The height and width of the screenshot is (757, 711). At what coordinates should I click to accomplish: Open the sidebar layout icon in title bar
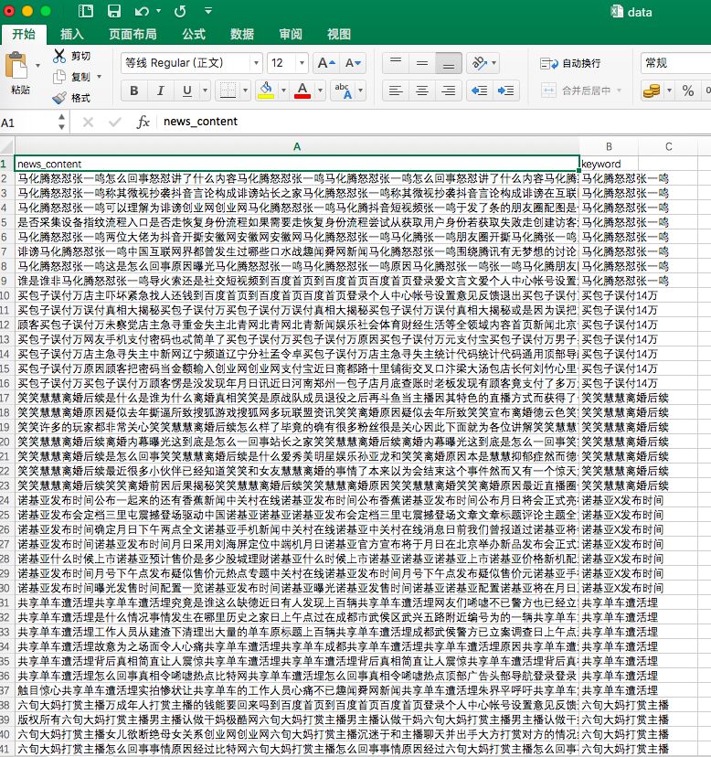click(86, 11)
